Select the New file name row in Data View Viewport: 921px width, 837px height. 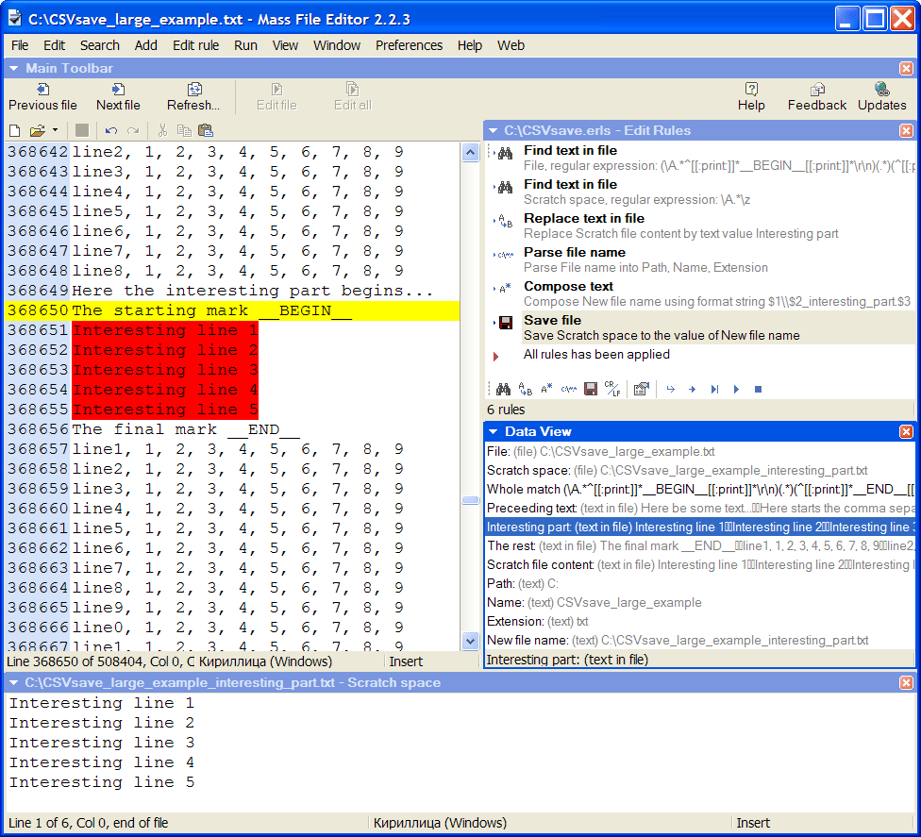700,640
